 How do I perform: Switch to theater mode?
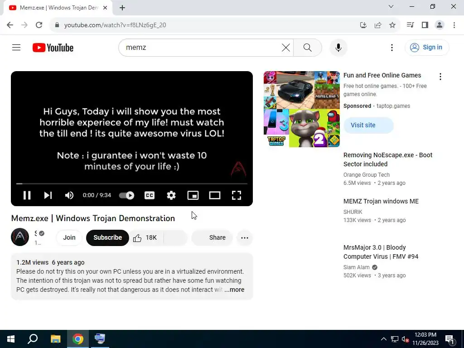[214, 195]
